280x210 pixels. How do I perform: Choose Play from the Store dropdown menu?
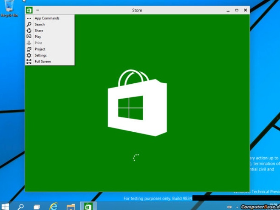tap(38, 37)
